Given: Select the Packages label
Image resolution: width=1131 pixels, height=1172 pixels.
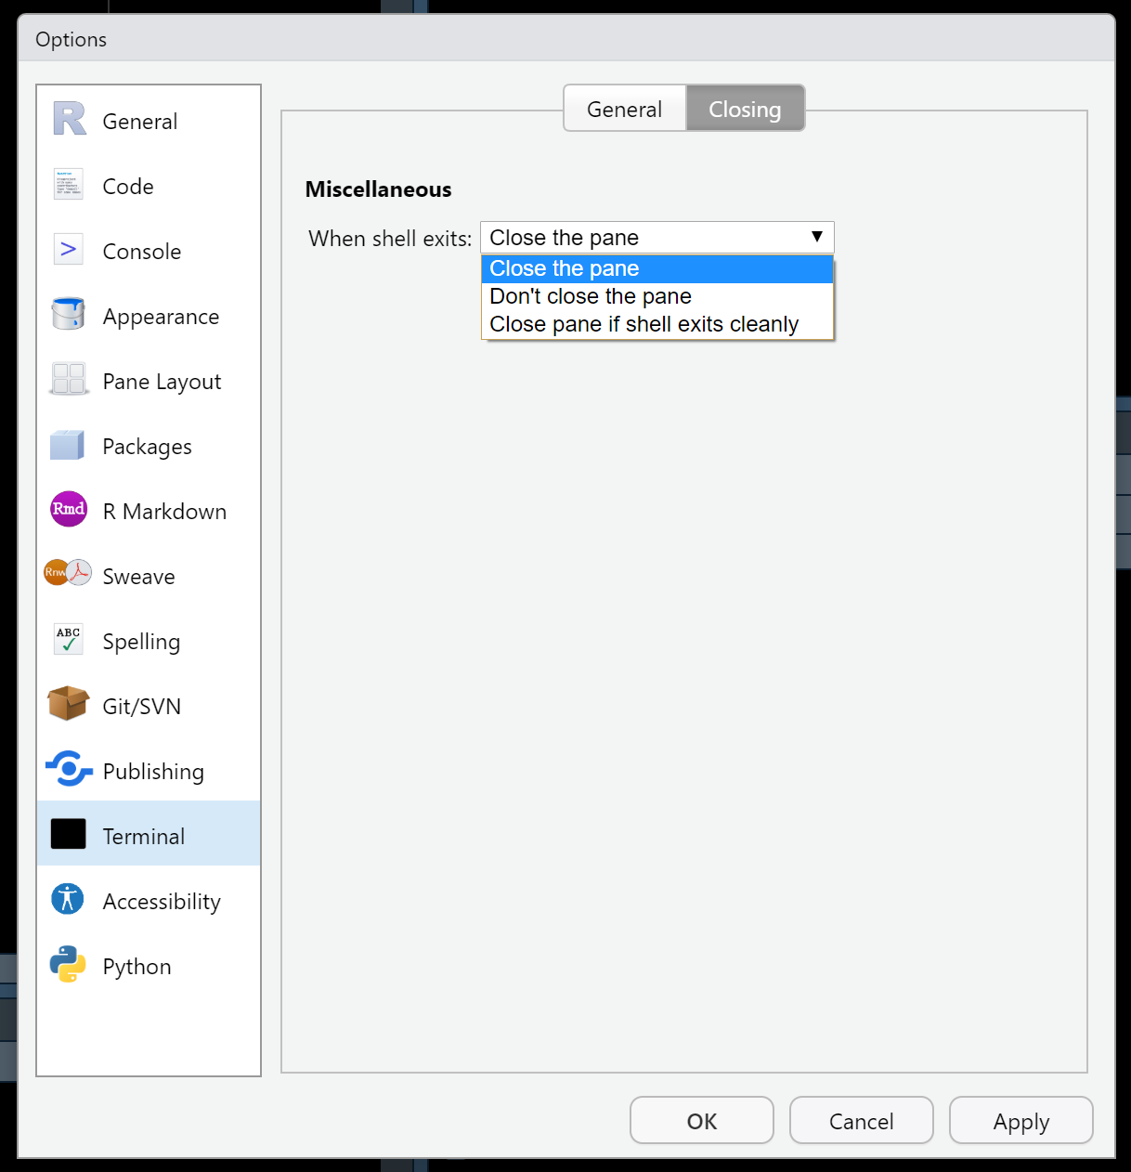Looking at the screenshot, I should [147, 447].
